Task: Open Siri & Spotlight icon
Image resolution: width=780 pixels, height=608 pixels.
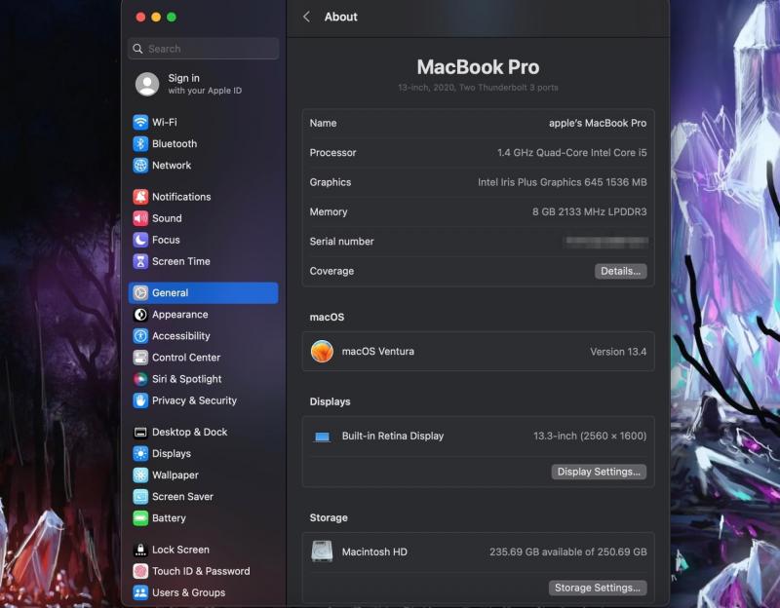Action: [140, 379]
